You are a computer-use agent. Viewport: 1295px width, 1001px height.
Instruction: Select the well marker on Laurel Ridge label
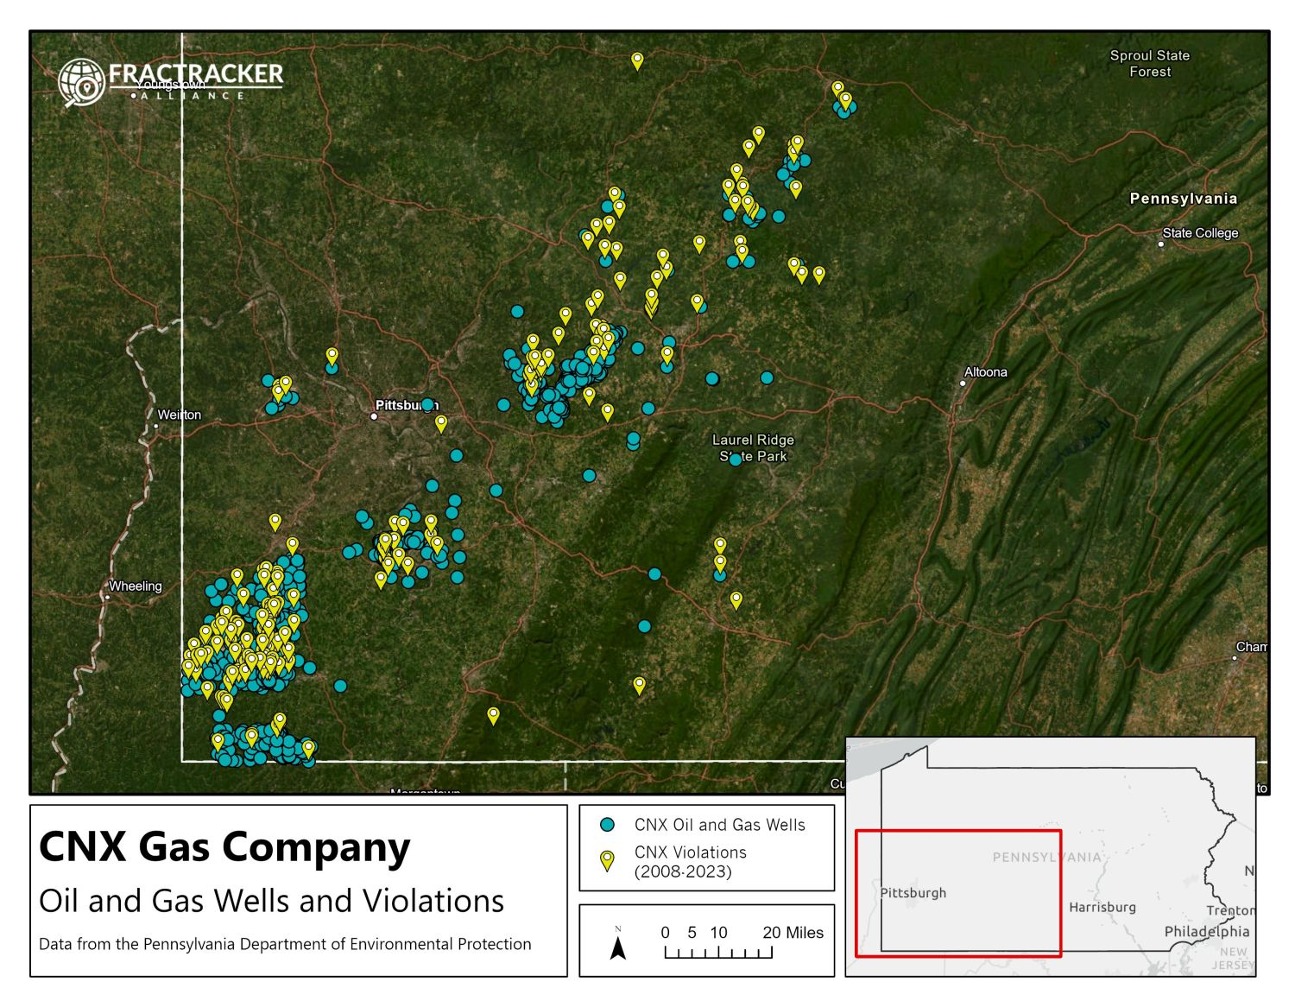(735, 459)
